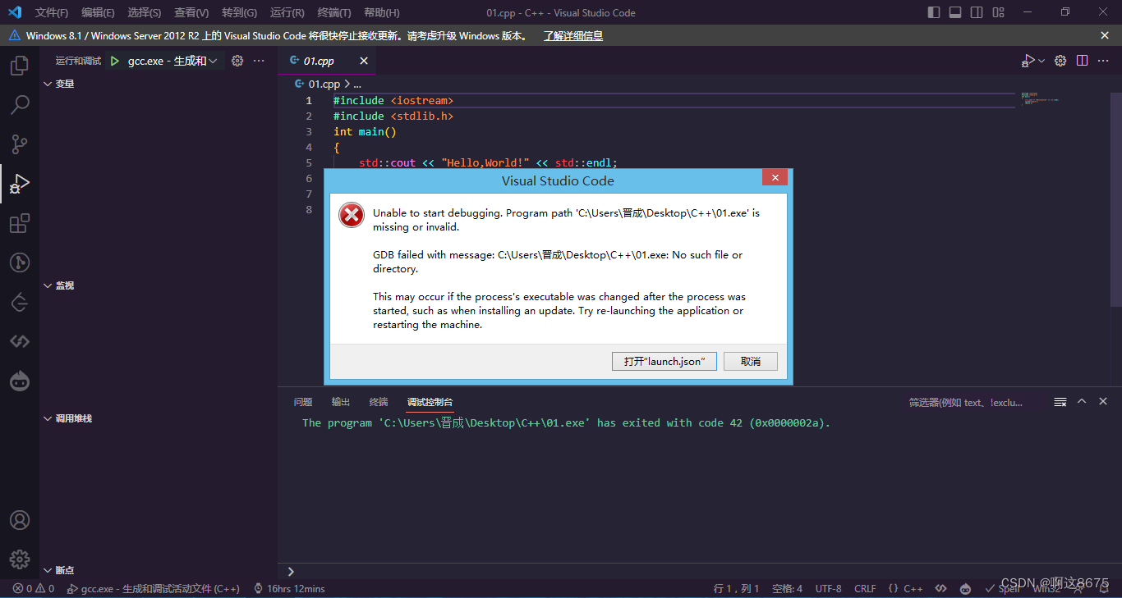This screenshot has height=598, width=1122.
Task: Split the editor to the right
Action: click(x=1083, y=61)
